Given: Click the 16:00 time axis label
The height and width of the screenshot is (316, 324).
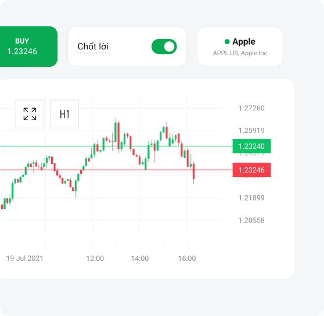Looking at the screenshot, I should pyautogui.click(x=187, y=258).
